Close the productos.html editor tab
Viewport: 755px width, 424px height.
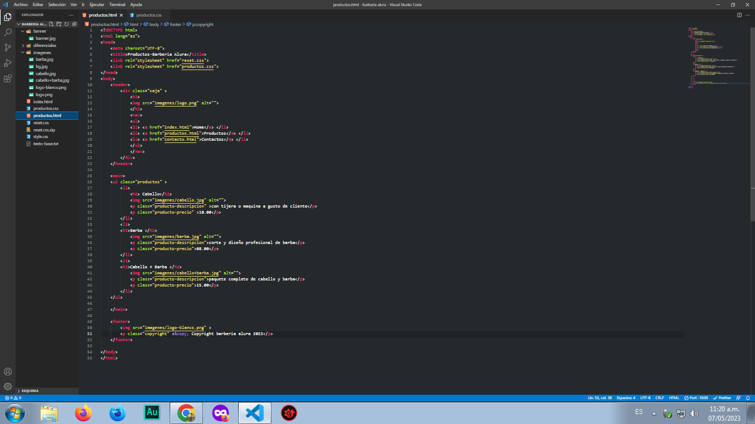point(120,15)
